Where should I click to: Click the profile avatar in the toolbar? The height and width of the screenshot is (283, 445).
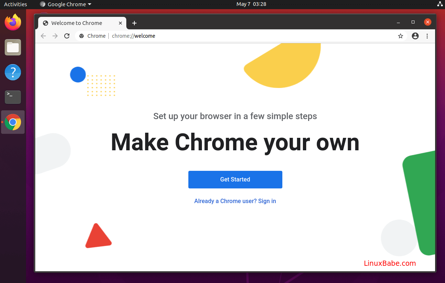tap(415, 36)
